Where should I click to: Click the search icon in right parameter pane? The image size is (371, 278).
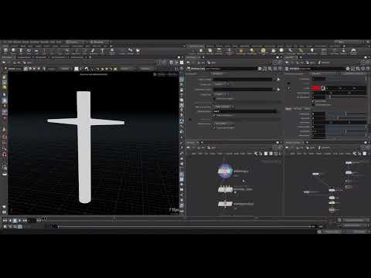pyautogui.click(x=358, y=69)
